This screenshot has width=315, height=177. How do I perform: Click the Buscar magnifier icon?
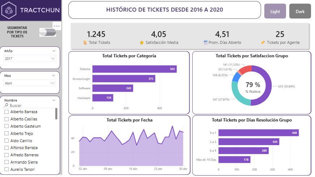pyautogui.click(x=7, y=105)
